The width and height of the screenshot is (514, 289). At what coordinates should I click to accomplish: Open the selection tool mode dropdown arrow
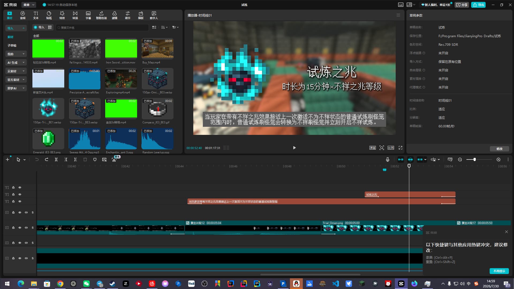pyautogui.click(x=25, y=160)
